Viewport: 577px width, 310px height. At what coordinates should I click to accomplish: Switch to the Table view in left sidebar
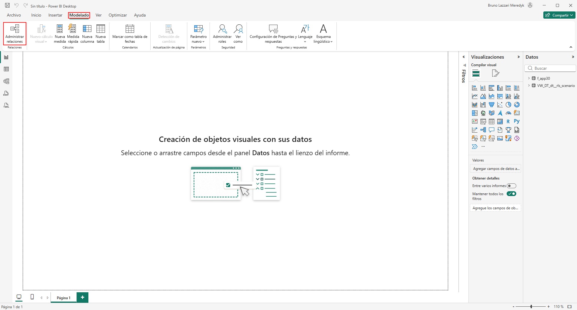click(x=6, y=69)
